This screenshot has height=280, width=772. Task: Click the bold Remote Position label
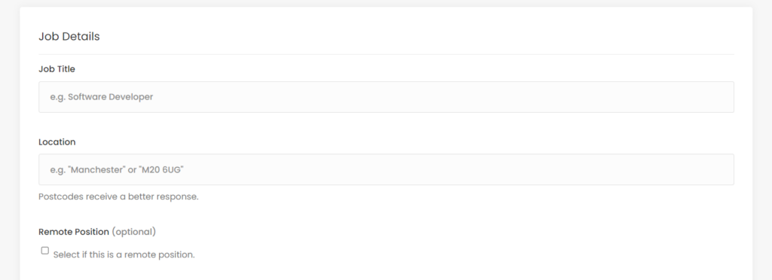(74, 232)
